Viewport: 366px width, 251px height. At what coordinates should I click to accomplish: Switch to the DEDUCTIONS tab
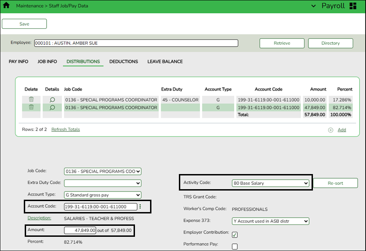click(x=124, y=61)
